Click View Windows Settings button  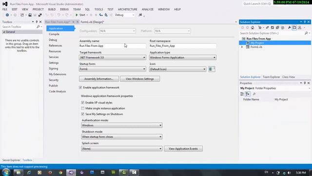point(140,79)
